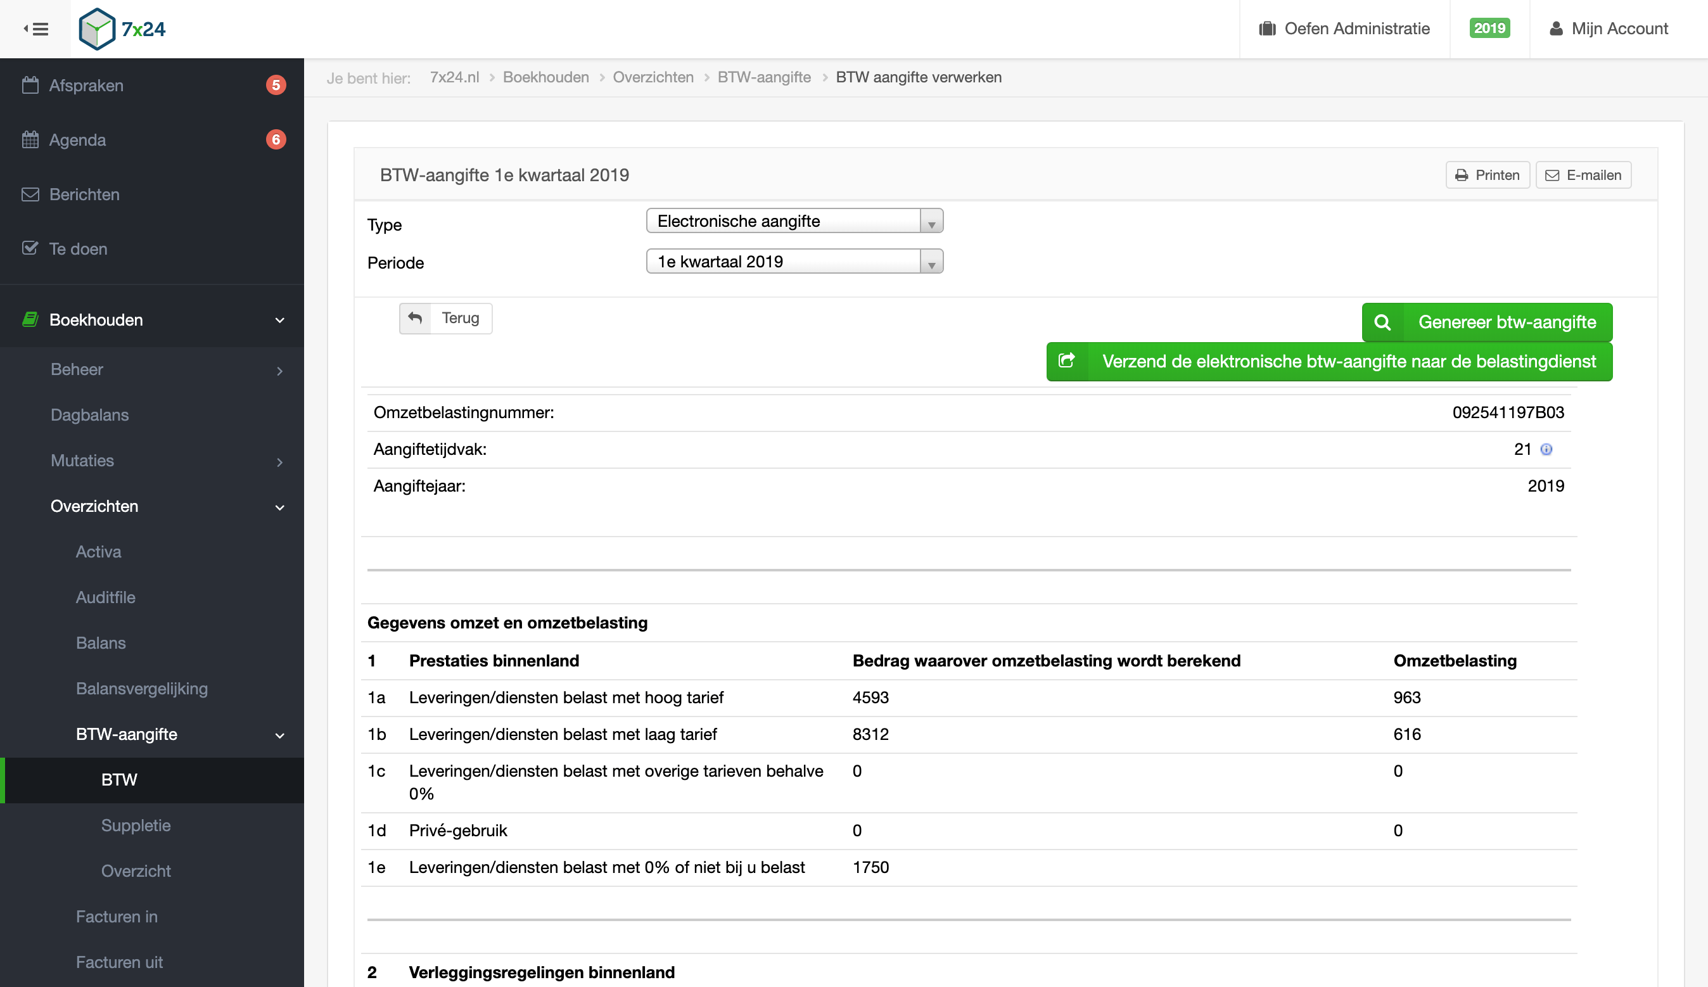Collapse the Boekhouden menu chevron
Image resolution: width=1708 pixels, height=987 pixels.
tap(280, 320)
